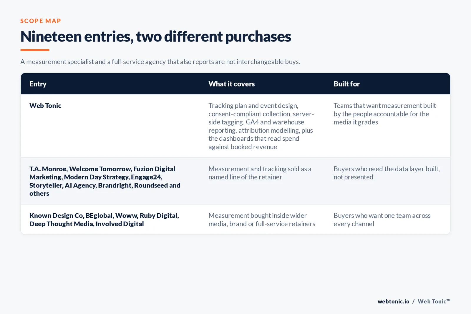The image size is (471, 314).
Task: Click Measurement and tracking sold as retainer line
Action: point(260,173)
